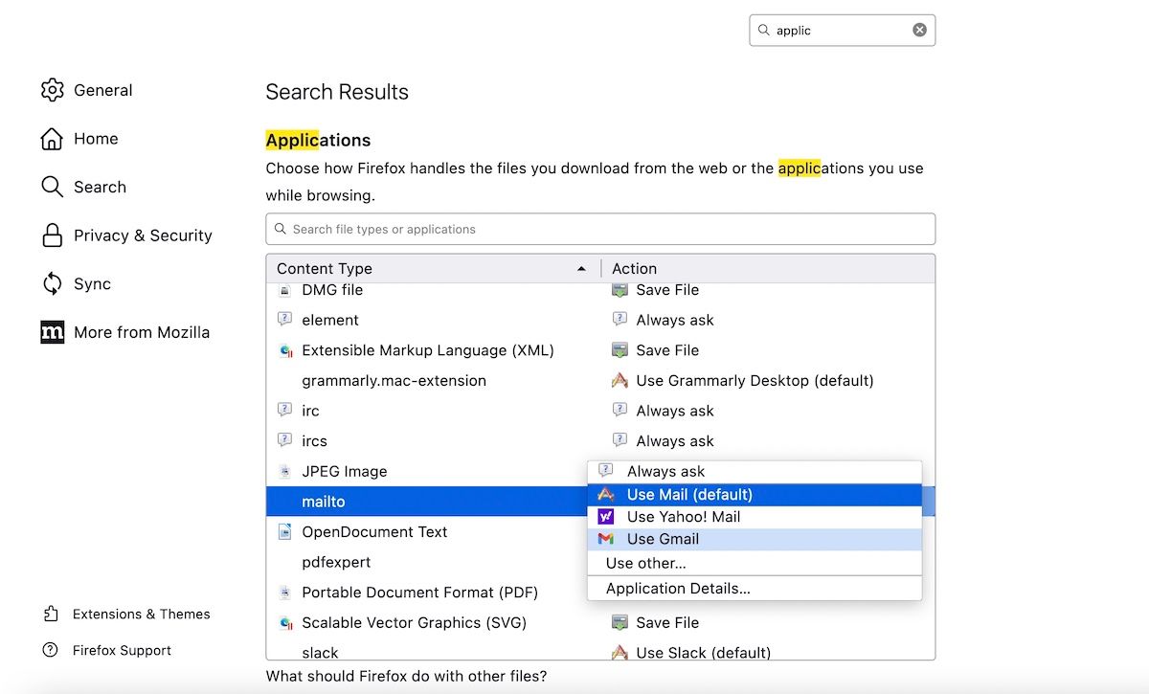
Task: Click the General gear icon in sidebar
Action: tap(52, 90)
